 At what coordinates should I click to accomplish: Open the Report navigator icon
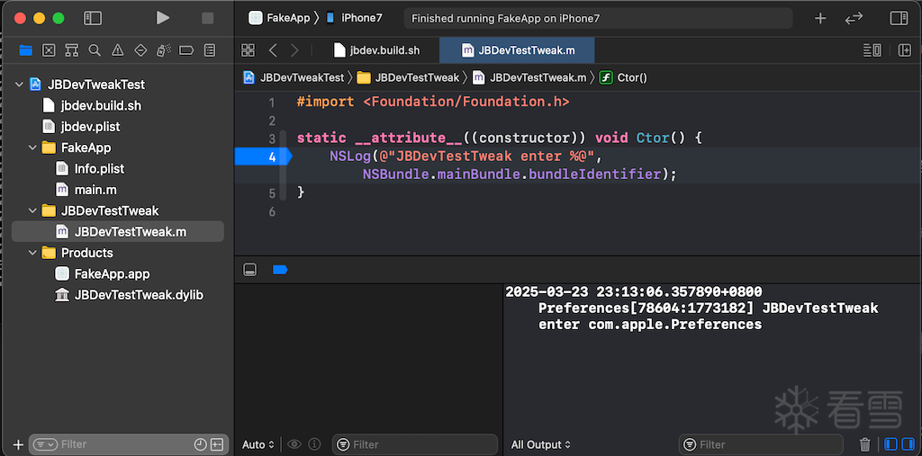tap(210, 50)
